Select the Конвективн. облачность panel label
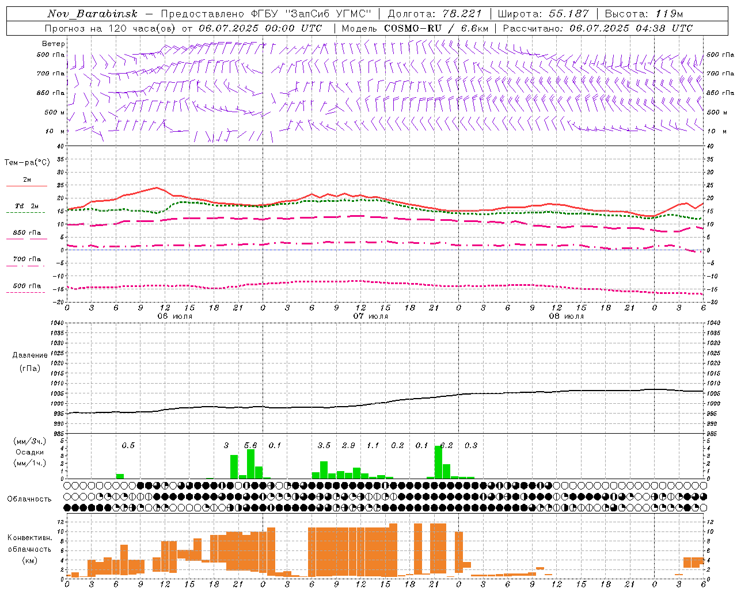Image resolution: width=737 pixels, height=589 pixels. pyautogui.click(x=30, y=544)
